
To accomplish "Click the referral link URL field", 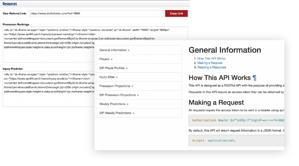I will click(96, 14).
